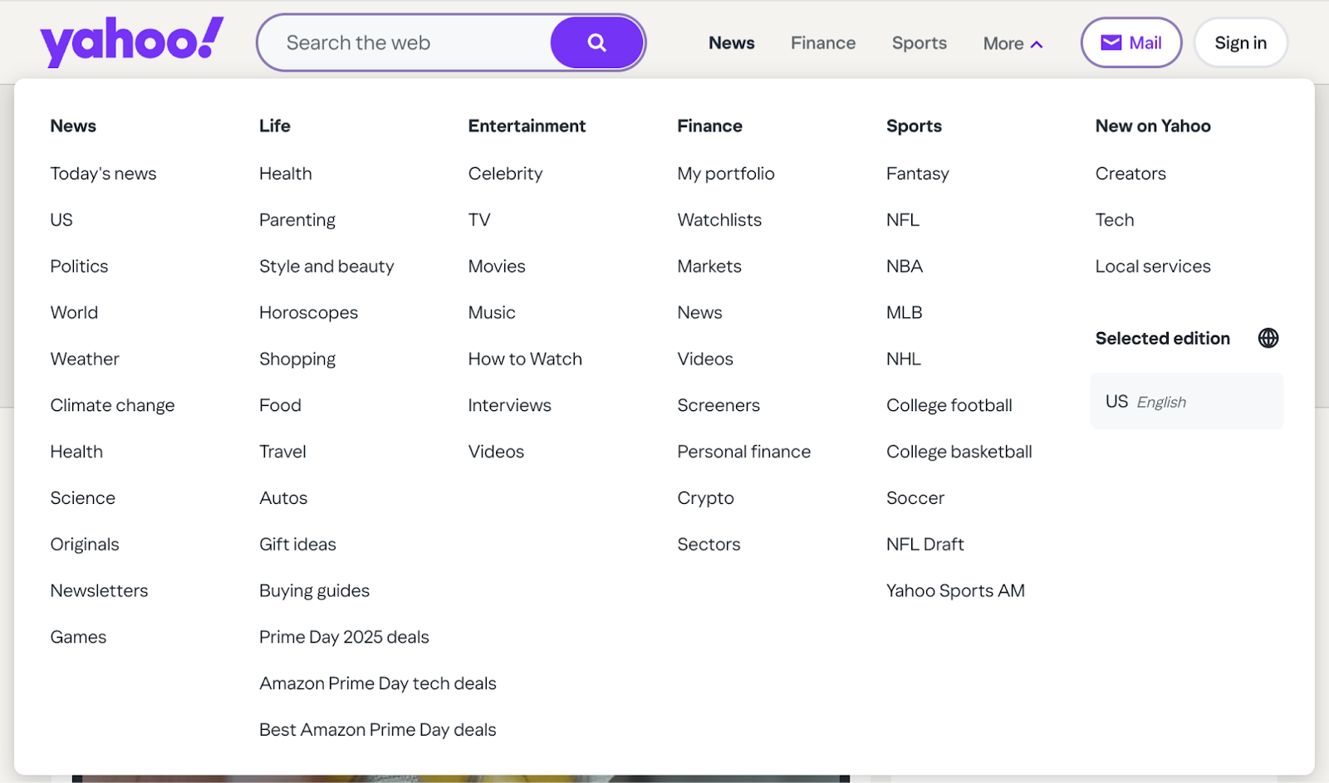Go to Politics under News

tap(79, 266)
